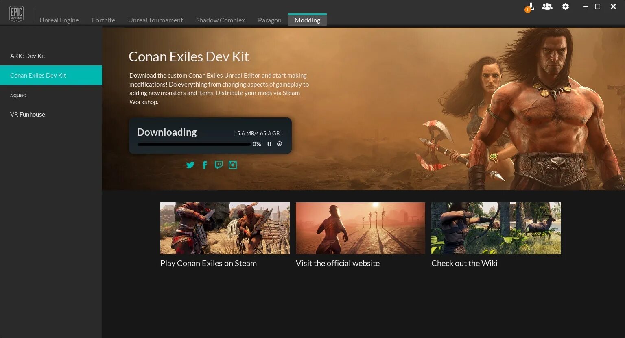The height and width of the screenshot is (338, 625).
Task: Open the settings gear icon
Action: (566, 6)
